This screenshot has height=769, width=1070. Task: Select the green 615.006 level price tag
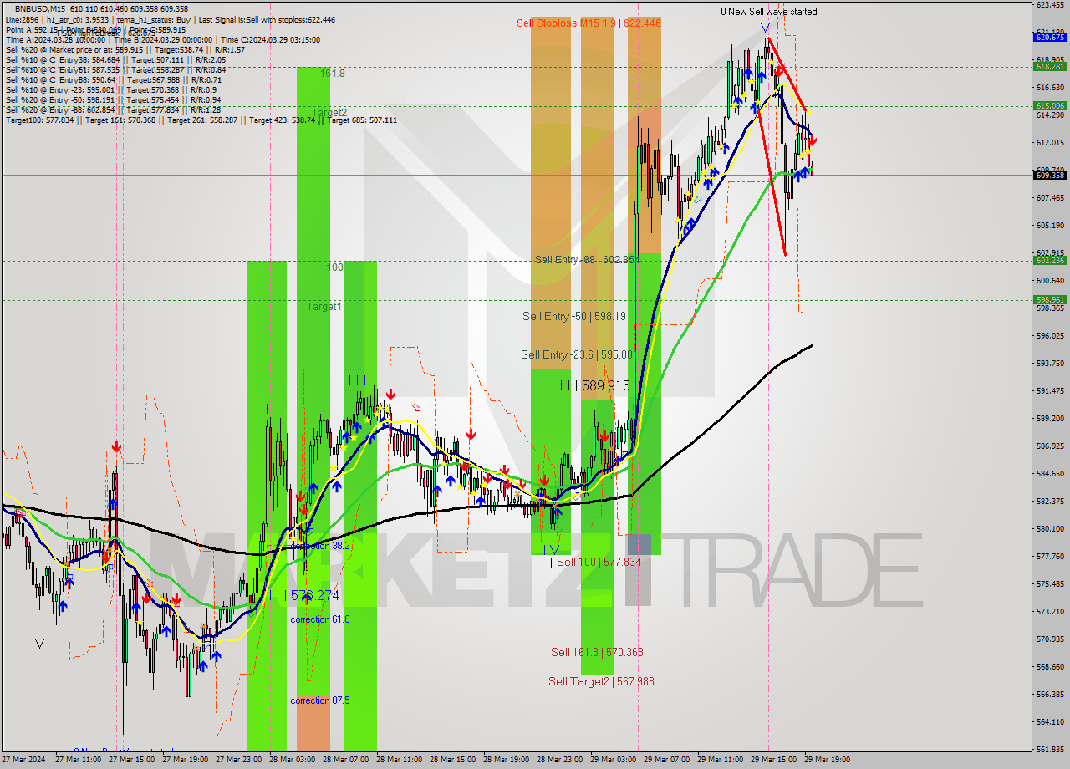[1050, 105]
